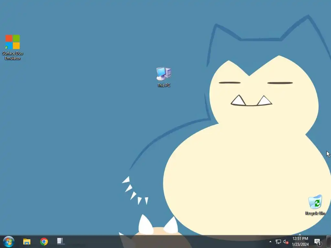
Task: Open File Explorer from the taskbar
Action: [x=27, y=242]
